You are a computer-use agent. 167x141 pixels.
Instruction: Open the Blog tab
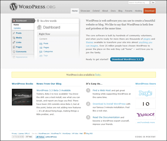(120, 11)
